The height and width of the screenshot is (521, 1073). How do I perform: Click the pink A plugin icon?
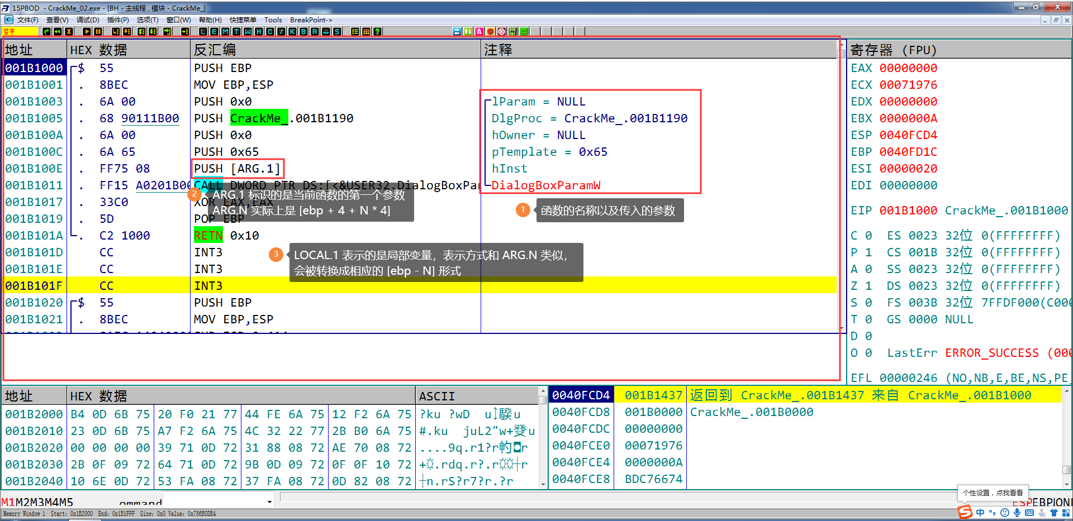pyautogui.click(x=479, y=31)
